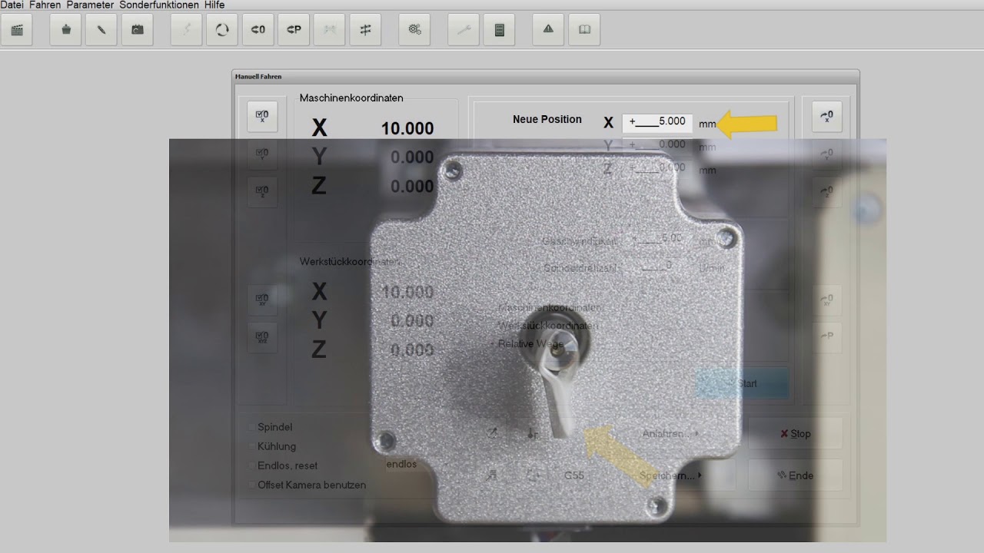This screenshot has height=553, width=984.
Task: Open the Parameter menu
Action: (90, 5)
